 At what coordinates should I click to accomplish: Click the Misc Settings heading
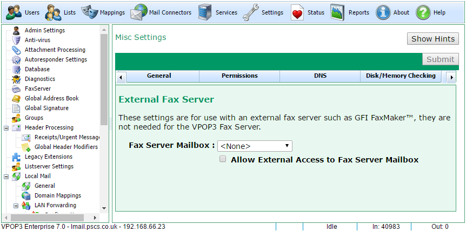141,37
